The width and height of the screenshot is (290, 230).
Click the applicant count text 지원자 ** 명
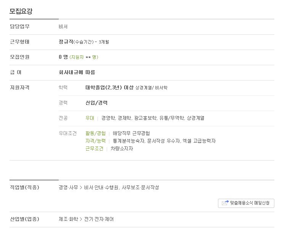click(84, 57)
